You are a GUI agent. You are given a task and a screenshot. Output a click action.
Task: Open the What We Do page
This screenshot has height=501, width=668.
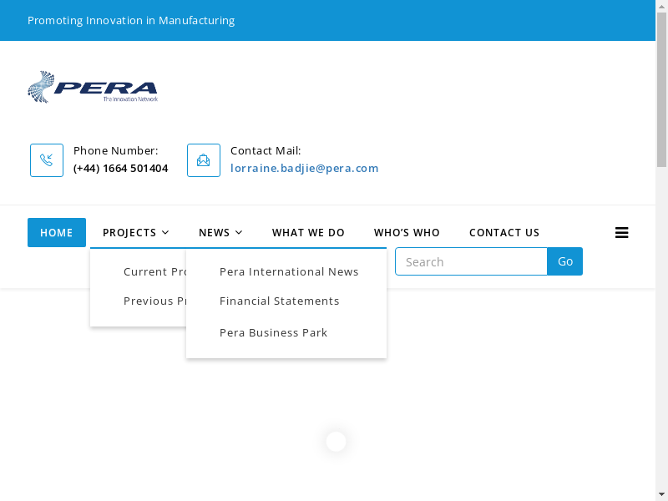(308, 233)
